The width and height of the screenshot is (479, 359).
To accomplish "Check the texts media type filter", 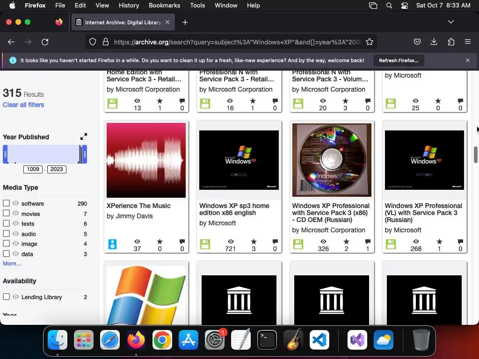I will point(6,223).
